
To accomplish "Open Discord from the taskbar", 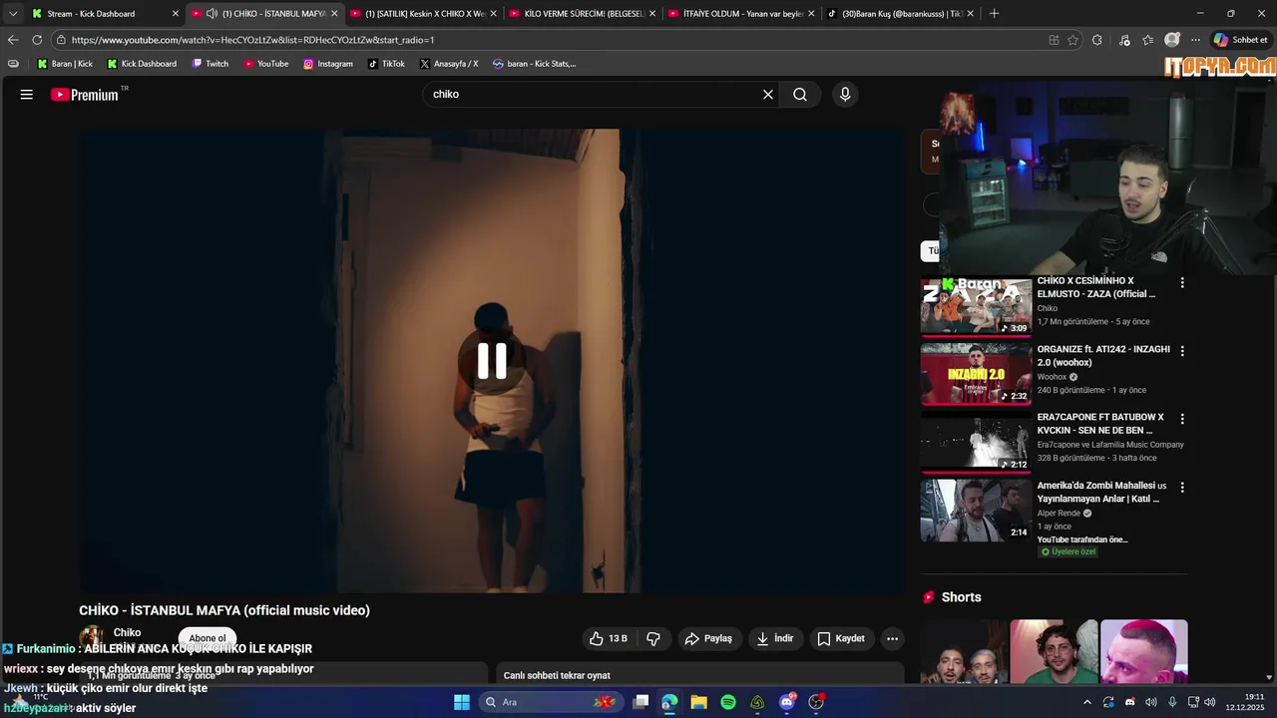I will (x=787, y=702).
